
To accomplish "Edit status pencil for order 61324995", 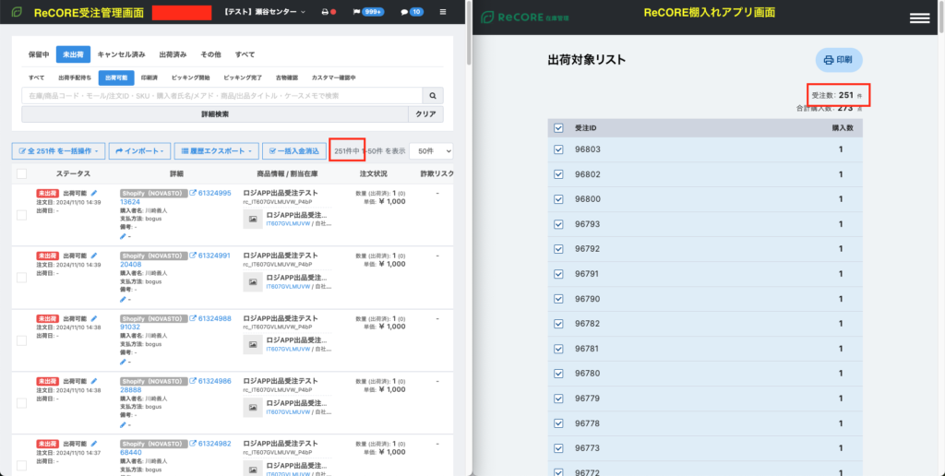I will [x=94, y=193].
